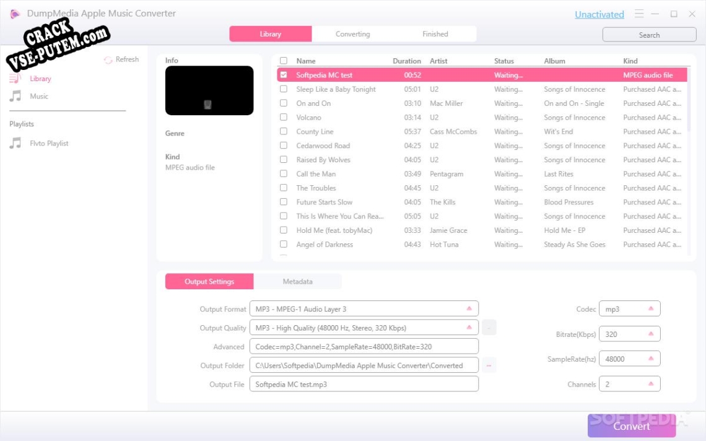Expand the Channels dropdown
Image resolution: width=706 pixels, height=441 pixels.
629,384
